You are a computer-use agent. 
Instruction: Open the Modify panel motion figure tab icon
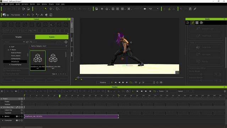[193, 23]
